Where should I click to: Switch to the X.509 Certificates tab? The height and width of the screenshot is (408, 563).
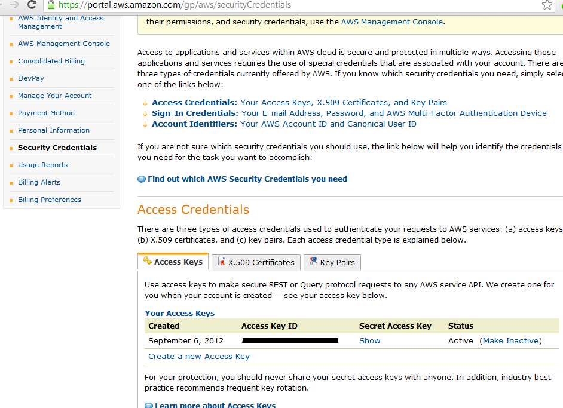pos(261,262)
